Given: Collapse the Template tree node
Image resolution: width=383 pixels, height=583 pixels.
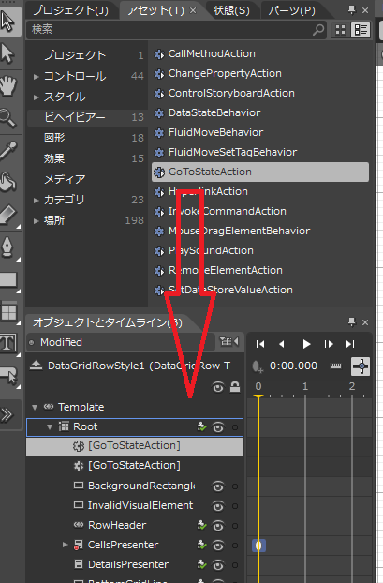Looking at the screenshot, I should (35, 407).
